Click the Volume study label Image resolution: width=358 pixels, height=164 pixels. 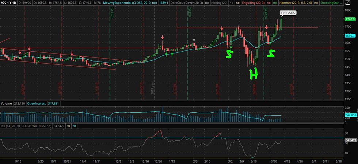click(x=6, y=103)
